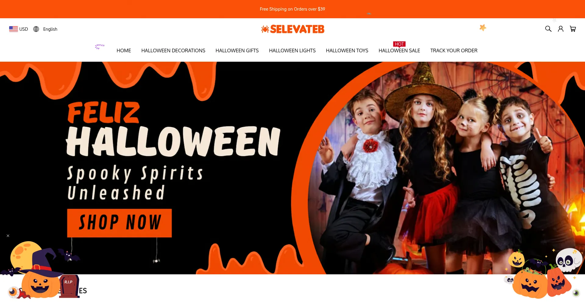Open the search magnifier icon

click(548, 29)
